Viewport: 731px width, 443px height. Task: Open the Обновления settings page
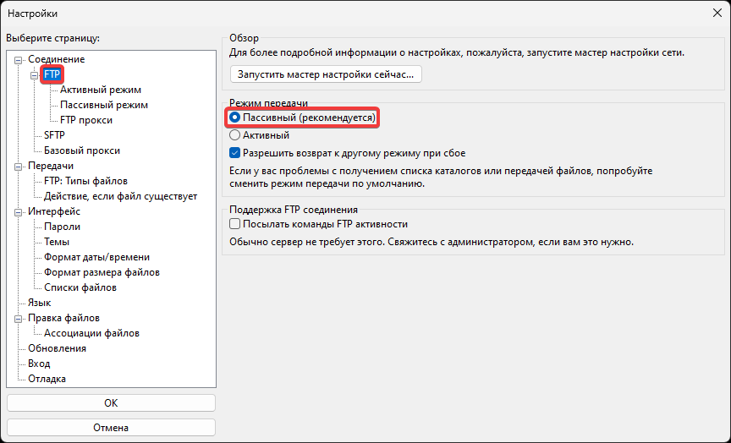pyautogui.click(x=57, y=348)
